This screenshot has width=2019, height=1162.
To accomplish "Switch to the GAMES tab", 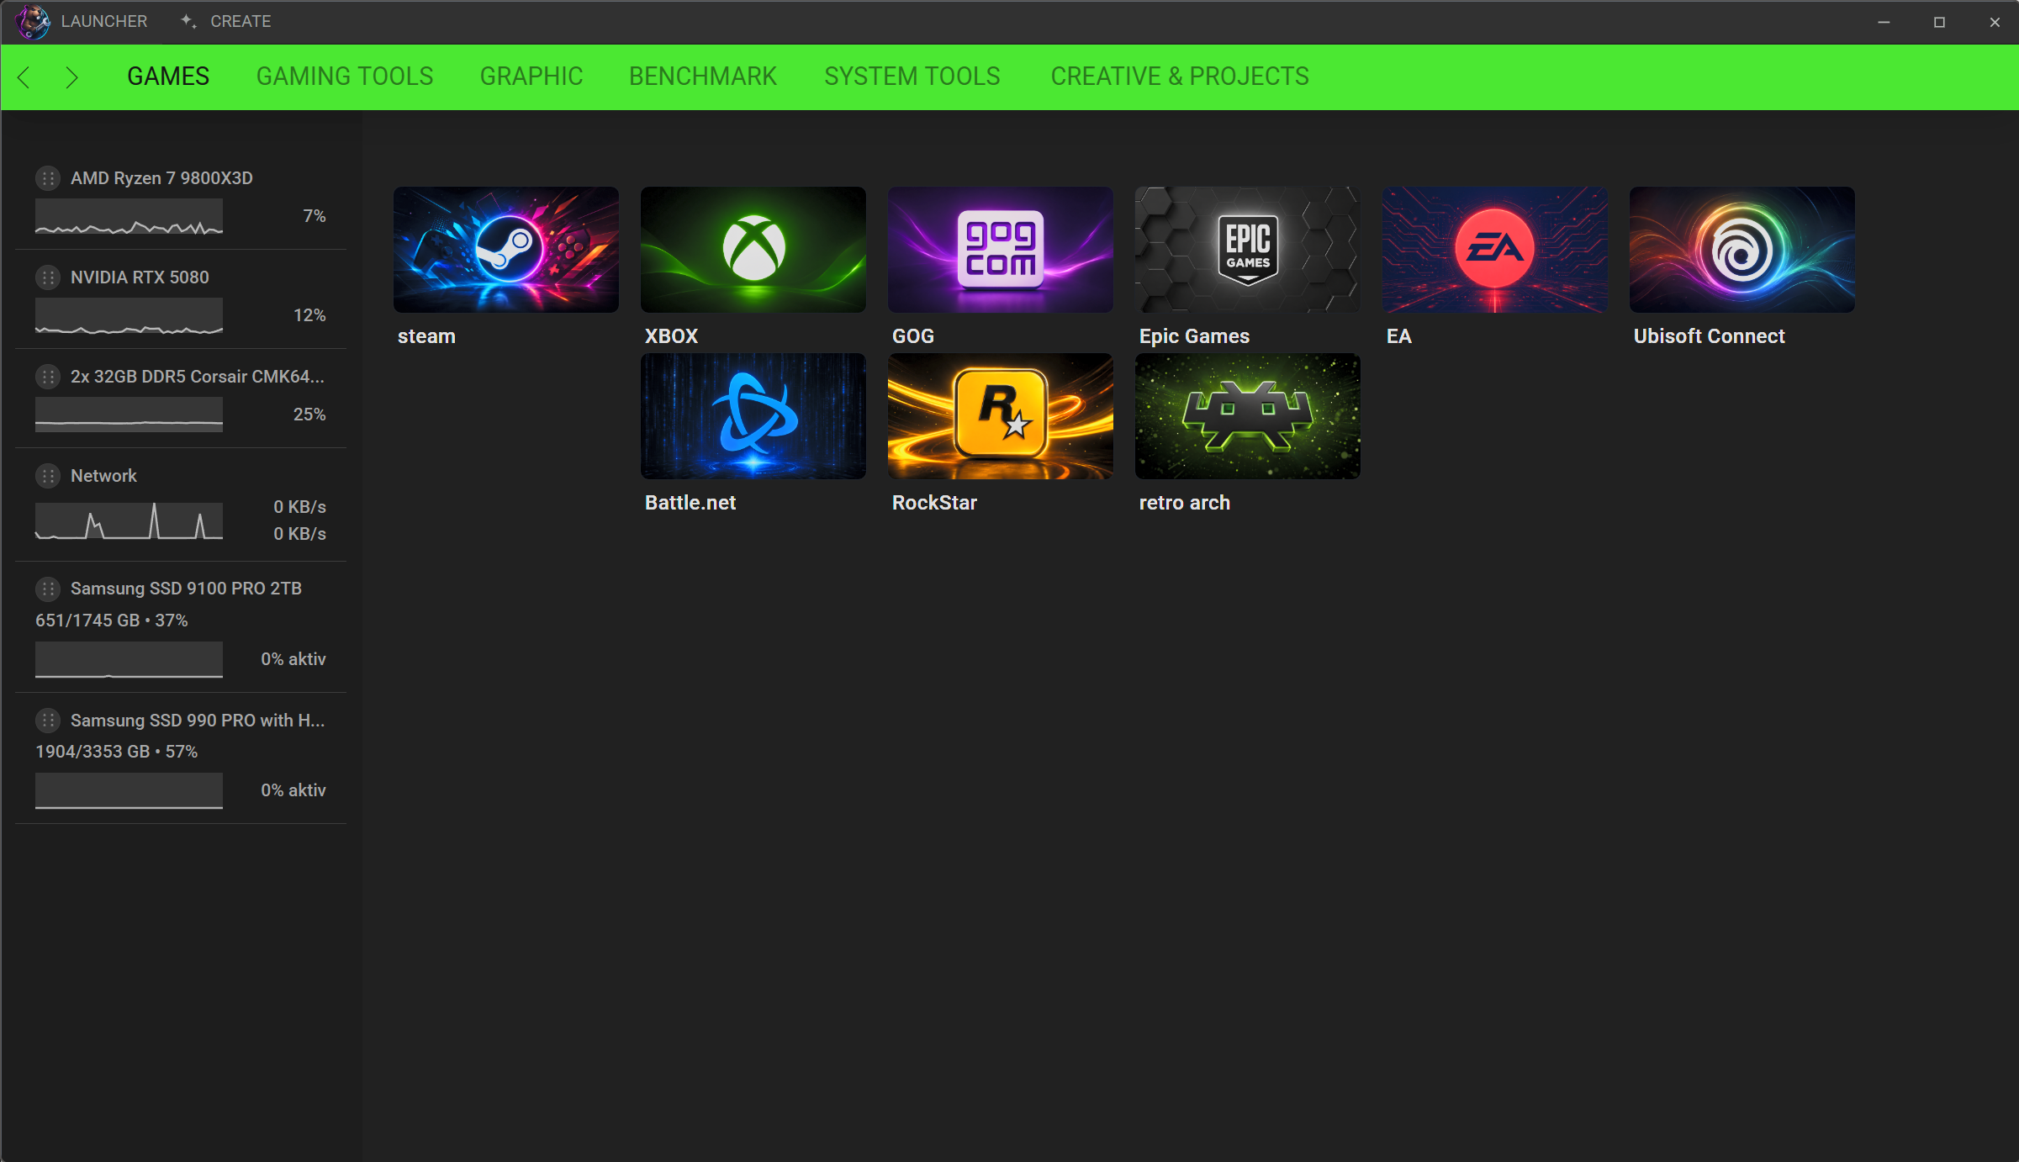I will [168, 77].
